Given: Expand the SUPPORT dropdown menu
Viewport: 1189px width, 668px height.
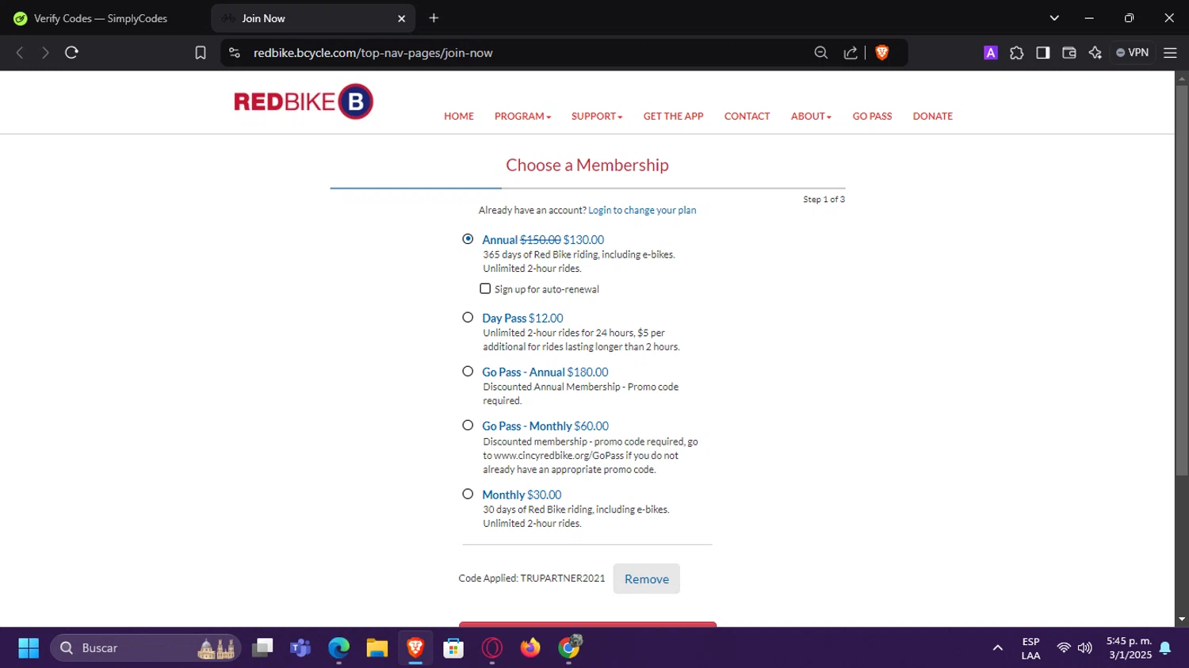Looking at the screenshot, I should (x=597, y=116).
